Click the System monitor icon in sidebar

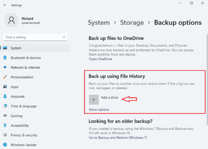pos(5,48)
